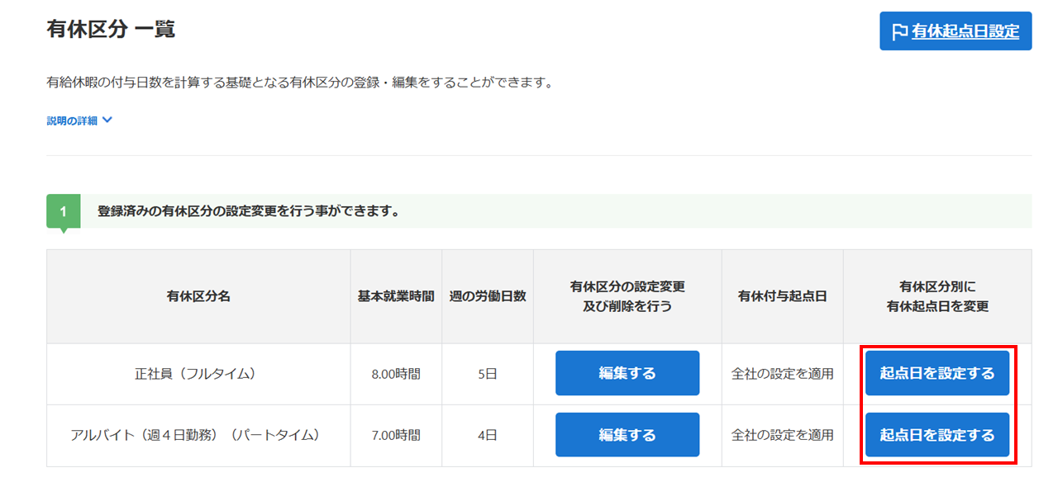
Task: Expand 説明の詳細 details
Action: pos(79,120)
